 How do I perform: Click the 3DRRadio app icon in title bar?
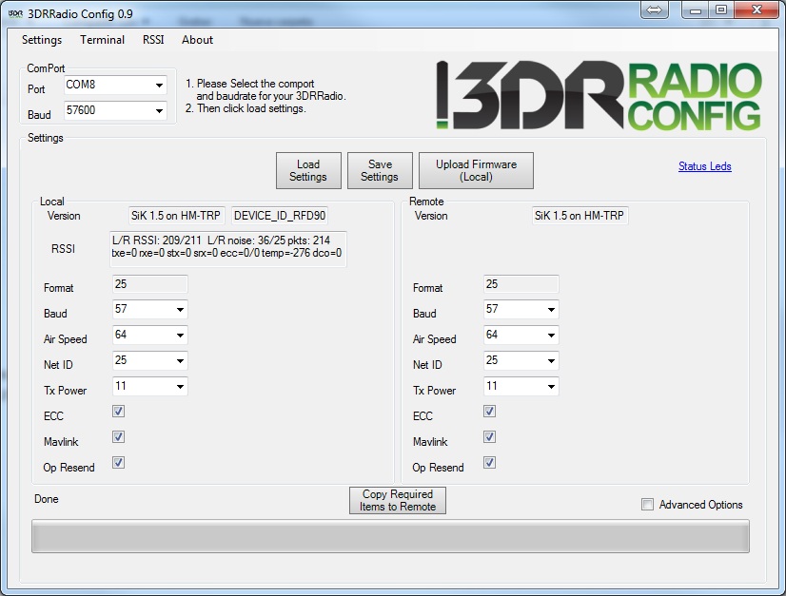(x=15, y=13)
